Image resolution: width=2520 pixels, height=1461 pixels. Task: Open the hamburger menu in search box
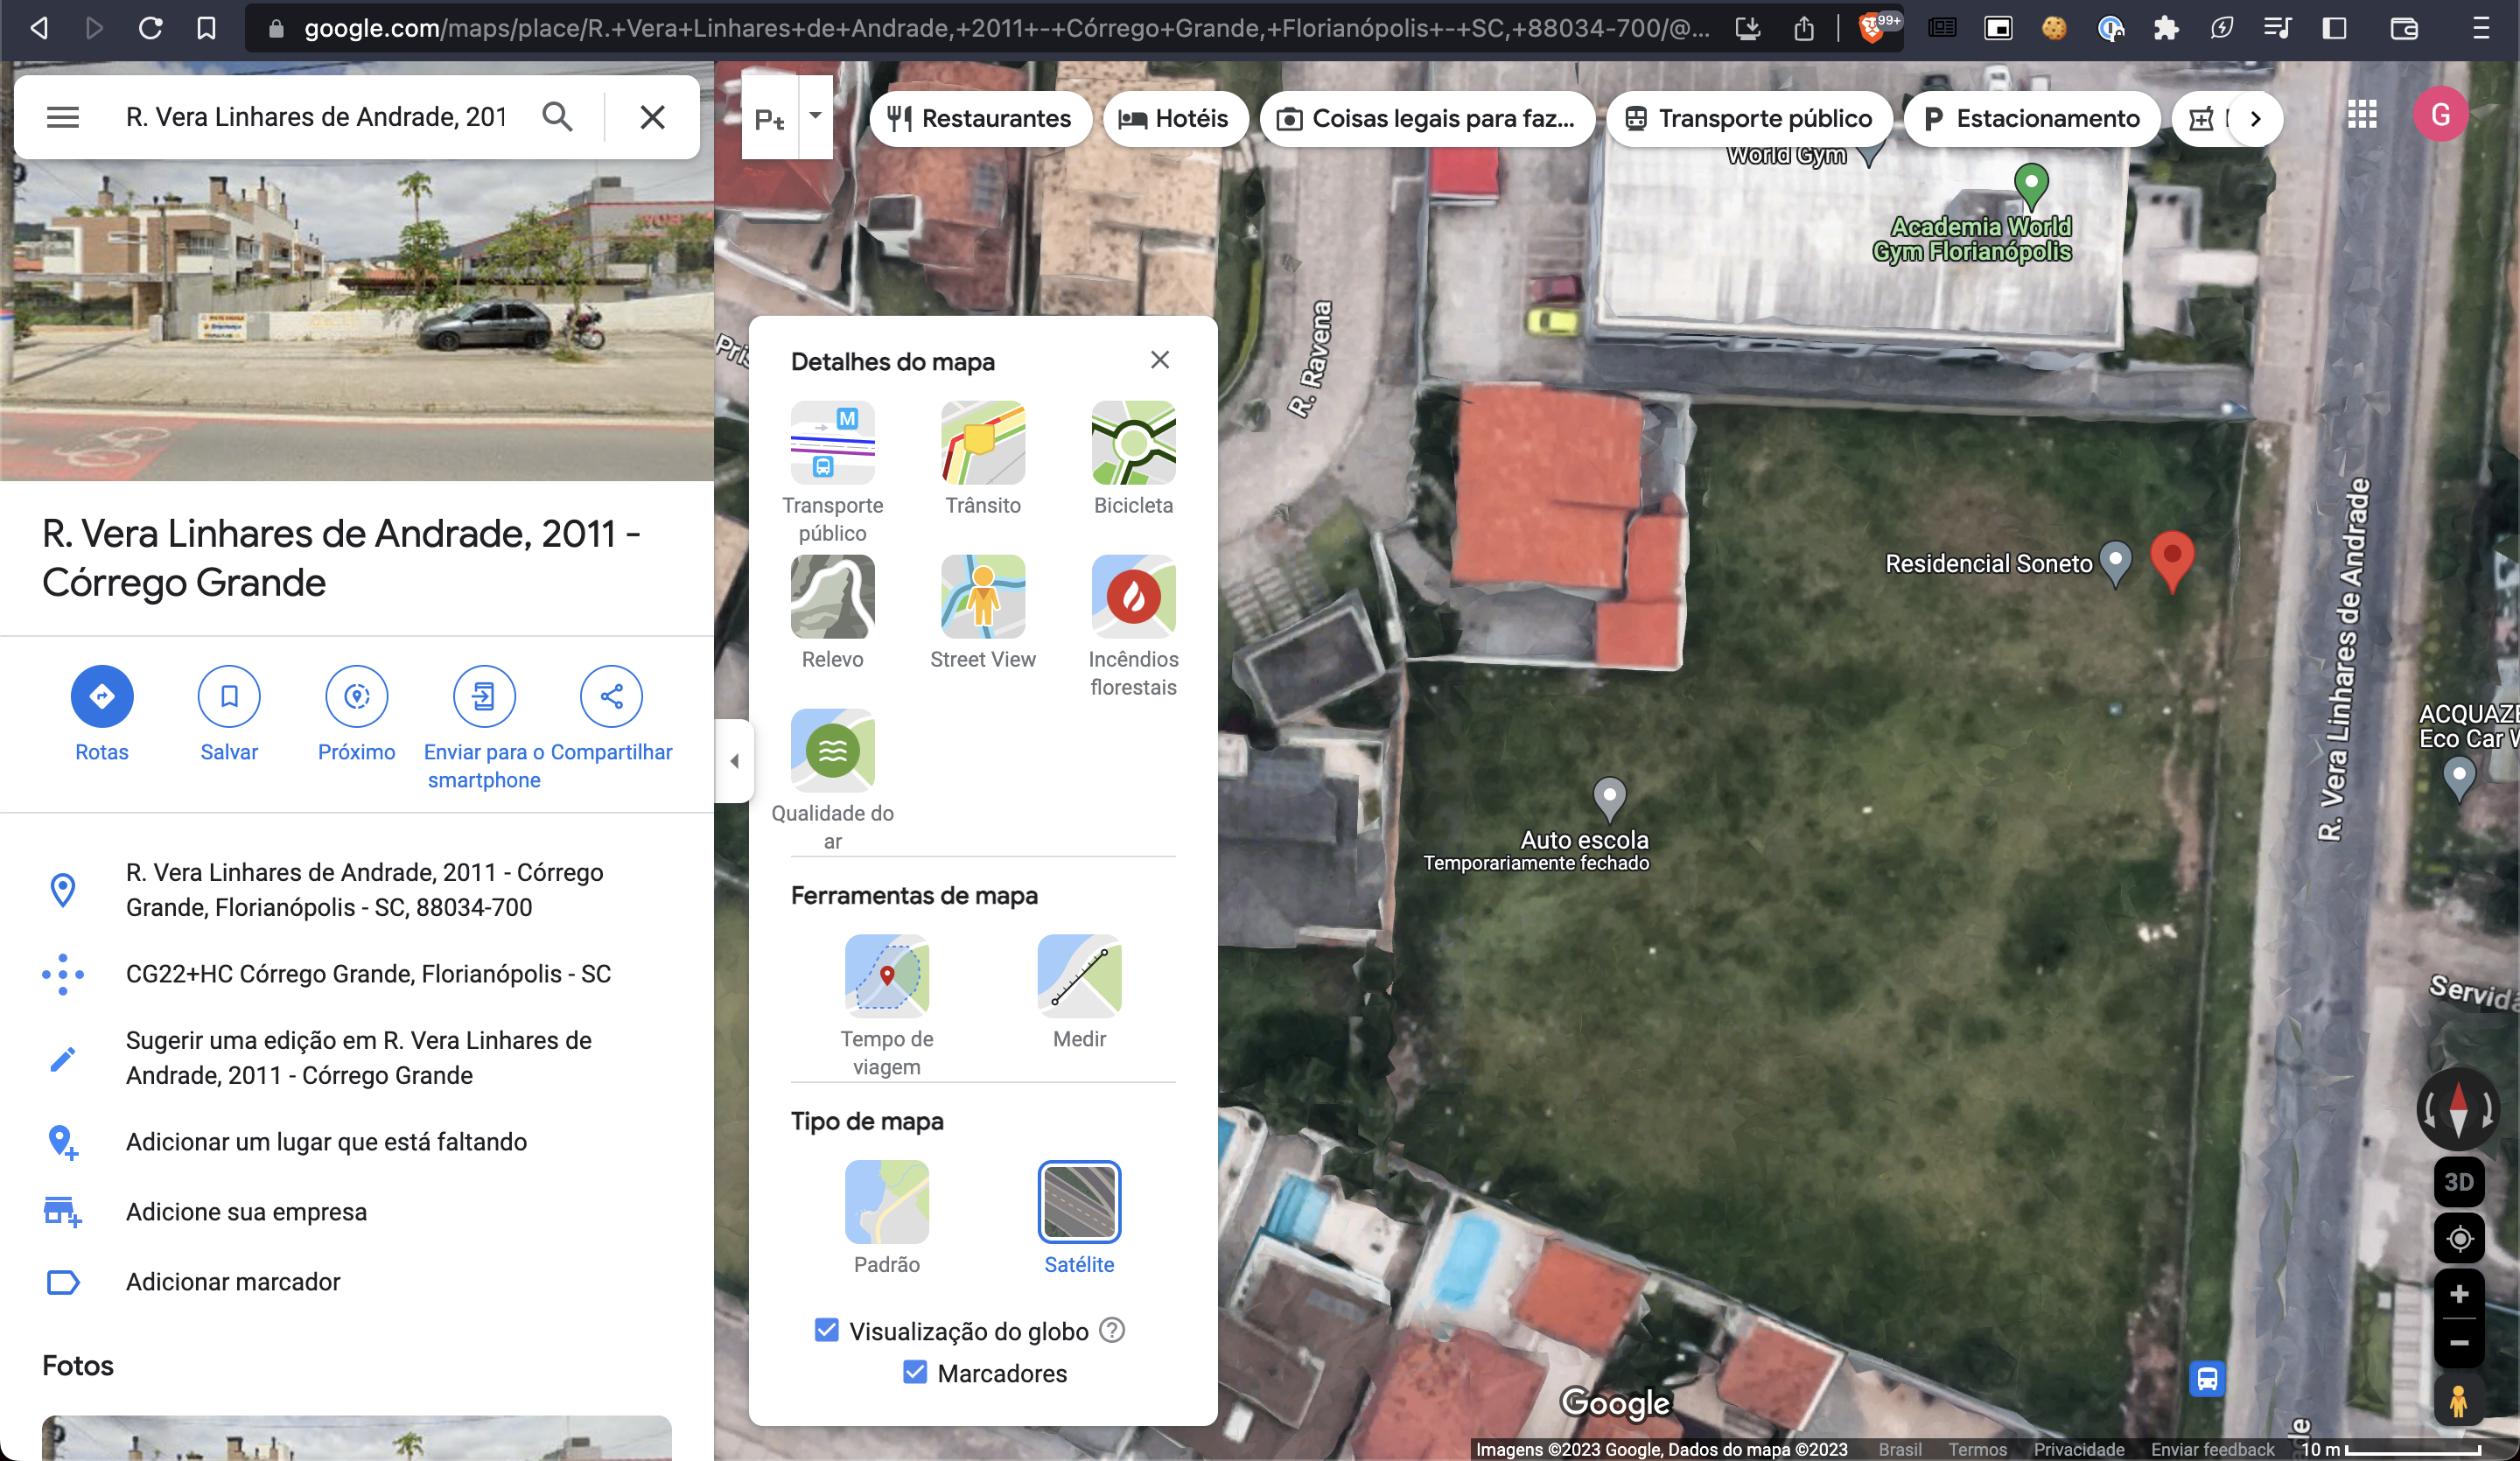pos(63,117)
